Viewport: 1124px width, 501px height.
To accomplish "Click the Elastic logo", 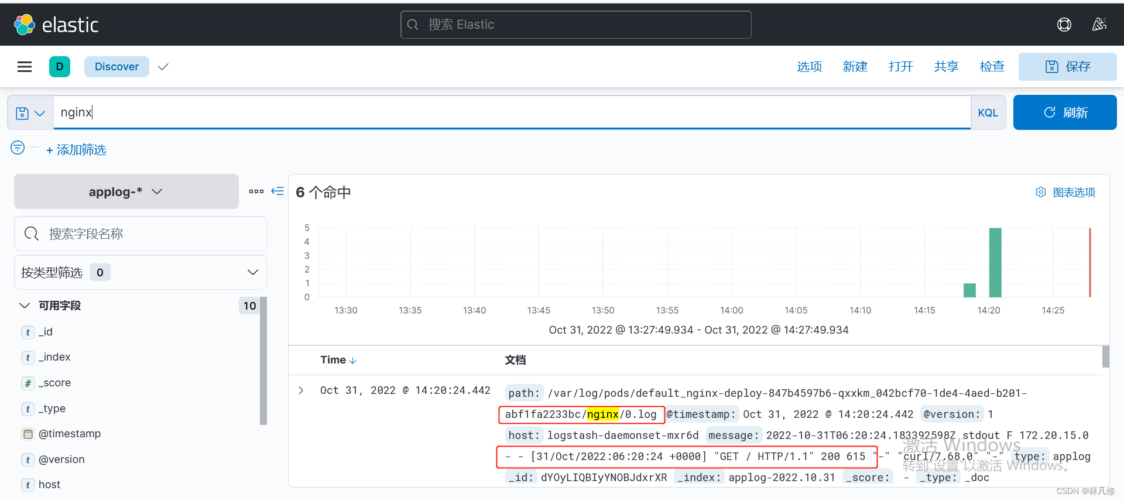I will pyautogui.click(x=56, y=25).
